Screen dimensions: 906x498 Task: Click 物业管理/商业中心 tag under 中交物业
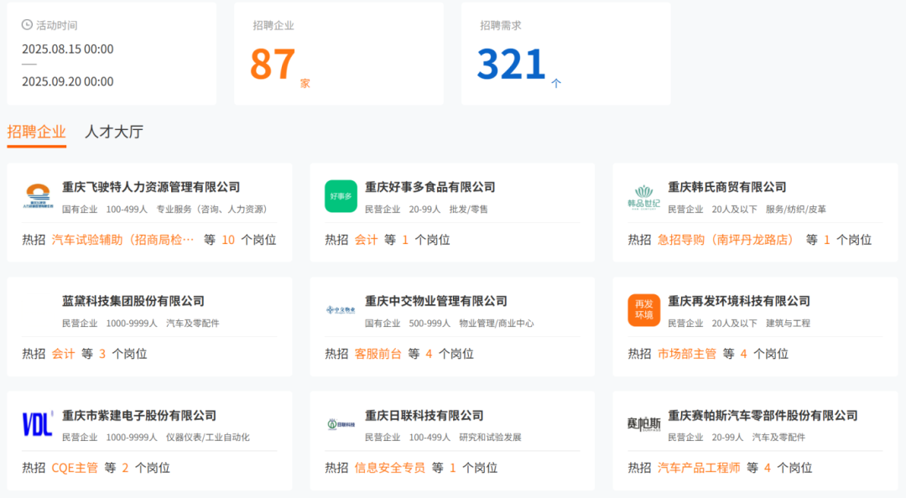click(497, 324)
